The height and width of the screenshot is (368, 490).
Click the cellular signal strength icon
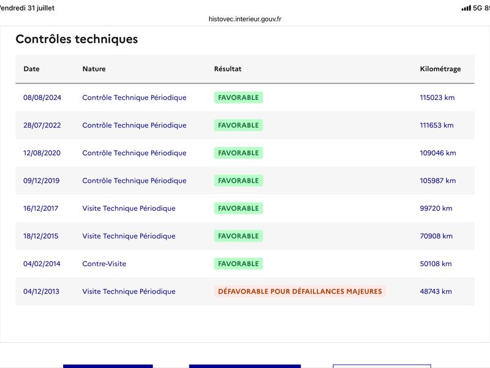466,8
